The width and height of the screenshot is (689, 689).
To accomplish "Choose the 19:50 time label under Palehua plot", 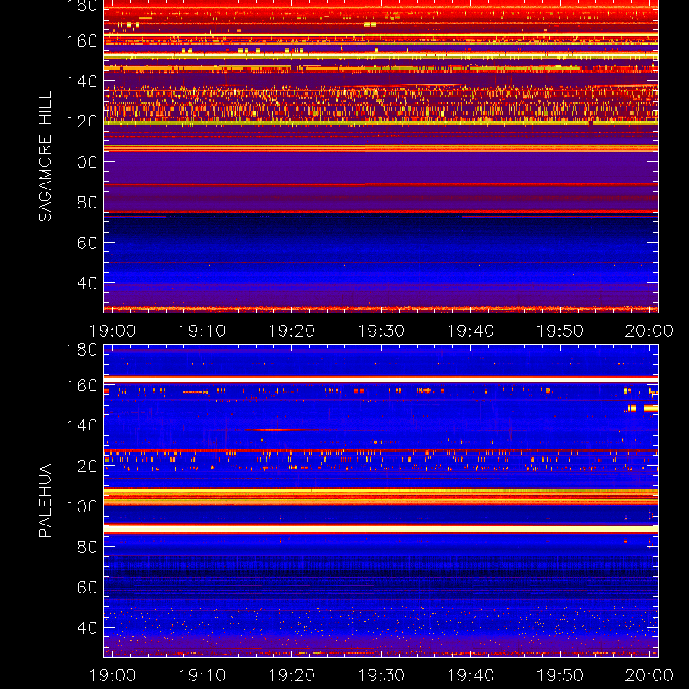I will (561, 675).
